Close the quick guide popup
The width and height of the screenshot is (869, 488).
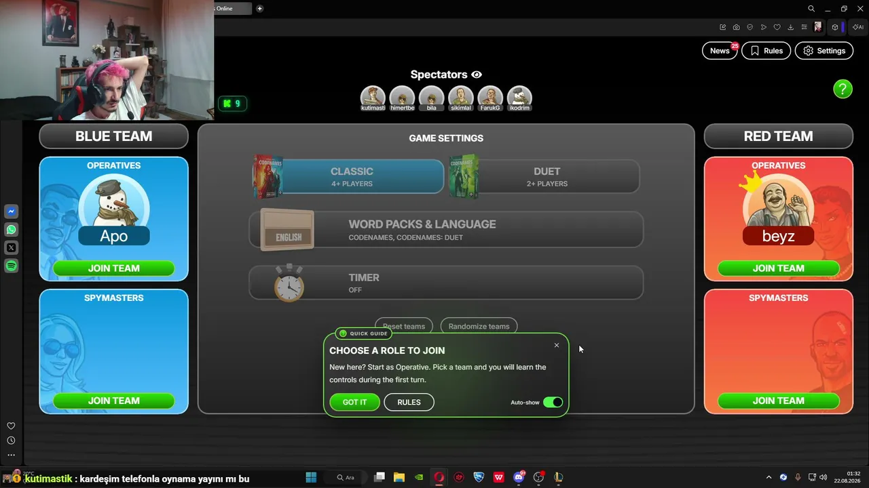pyautogui.click(x=557, y=346)
